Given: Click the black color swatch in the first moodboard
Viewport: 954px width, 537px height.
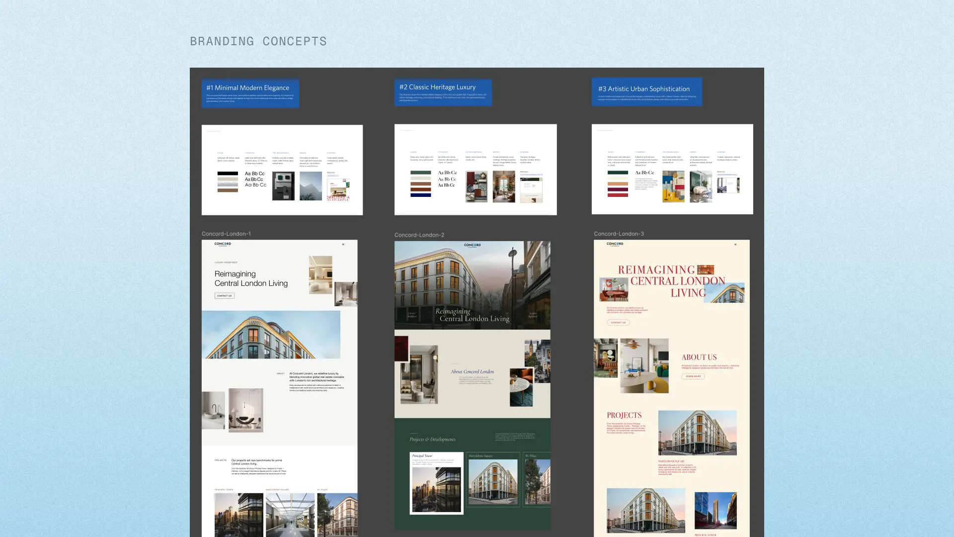Looking at the screenshot, I should coord(228,174).
